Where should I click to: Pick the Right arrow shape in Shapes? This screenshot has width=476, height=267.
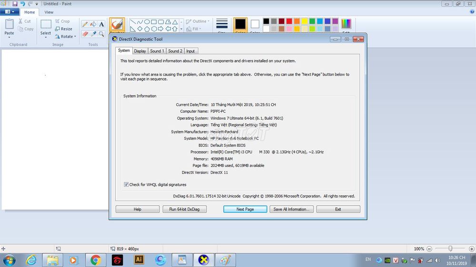point(161,29)
